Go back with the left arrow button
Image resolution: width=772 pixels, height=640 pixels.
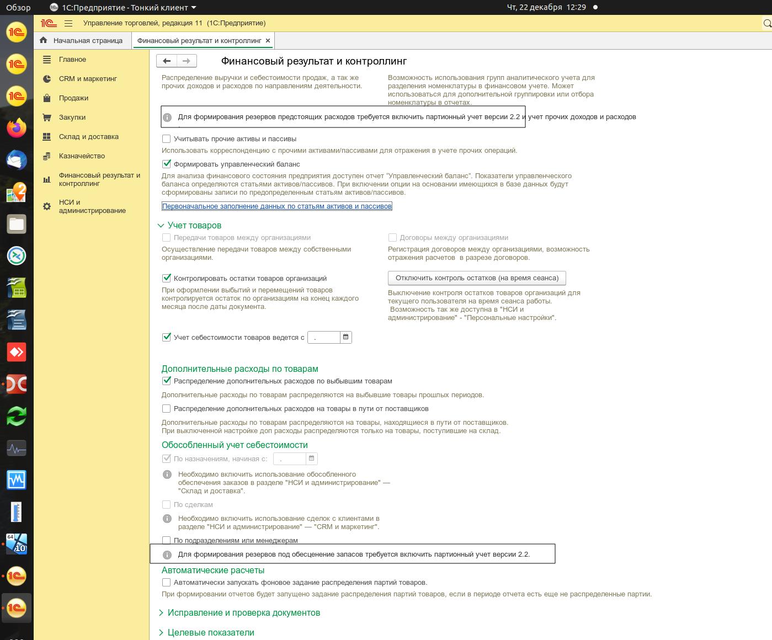(167, 61)
